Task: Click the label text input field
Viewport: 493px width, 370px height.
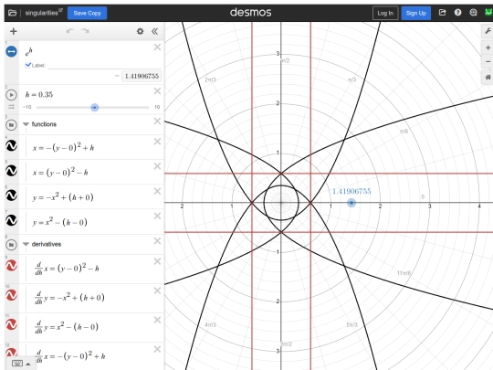Action: (x=104, y=65)
